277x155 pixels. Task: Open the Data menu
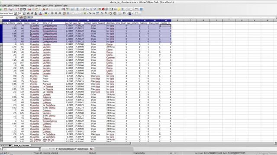(x=45, y=6)
